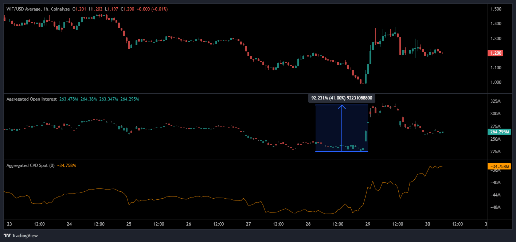
Task: Click the orange CVD line's final peak
Action: [430, 166]
